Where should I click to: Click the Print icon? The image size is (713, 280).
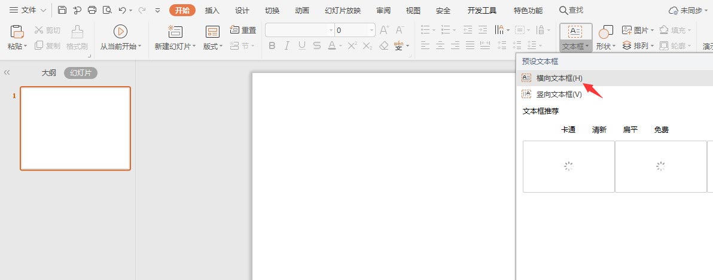click(x=92, y=10)
